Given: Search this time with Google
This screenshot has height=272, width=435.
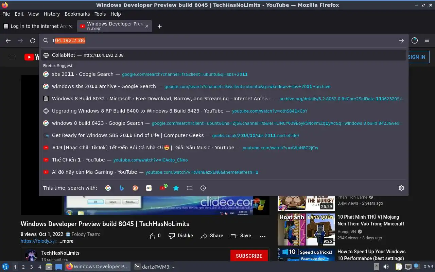Looking at the screenshot, I should 108,188.
